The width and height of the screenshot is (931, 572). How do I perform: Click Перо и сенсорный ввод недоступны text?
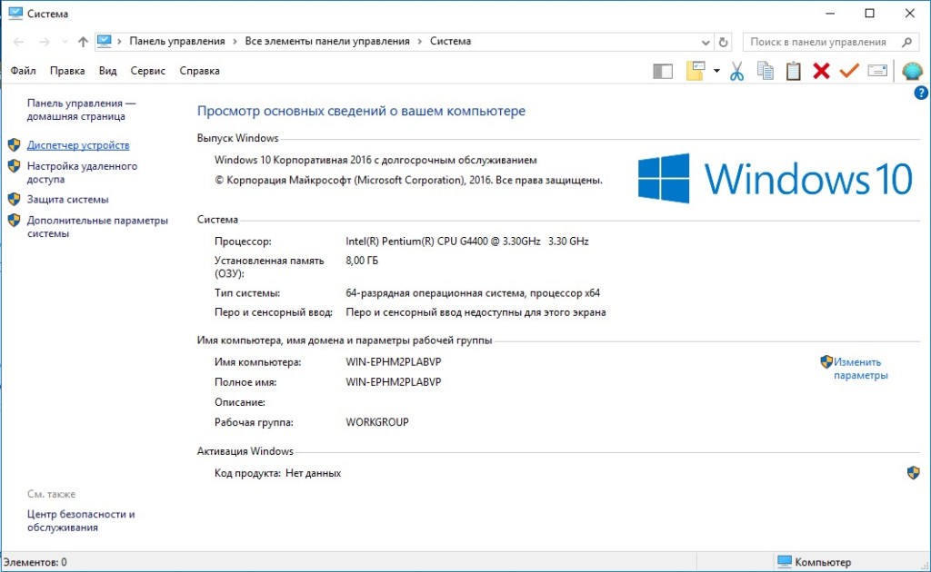(x=476, y=311)
